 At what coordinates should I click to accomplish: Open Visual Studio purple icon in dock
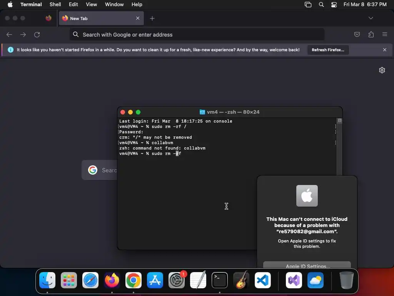[294, 280]
